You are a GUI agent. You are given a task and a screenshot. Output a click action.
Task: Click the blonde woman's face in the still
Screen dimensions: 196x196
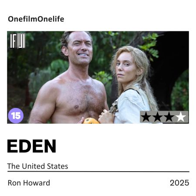(126, 65)
